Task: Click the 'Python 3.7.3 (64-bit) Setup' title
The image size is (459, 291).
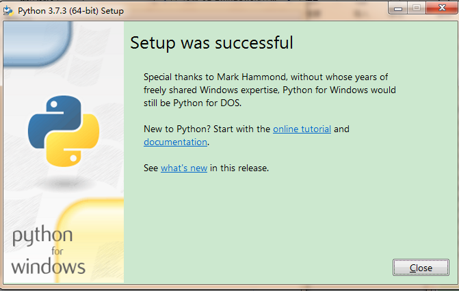Action: (71, 11)
